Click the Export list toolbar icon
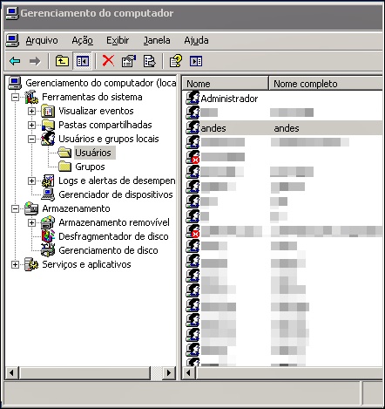Image resolution: width=385 pixels, height=409 pixels. [x=149, y=61]
